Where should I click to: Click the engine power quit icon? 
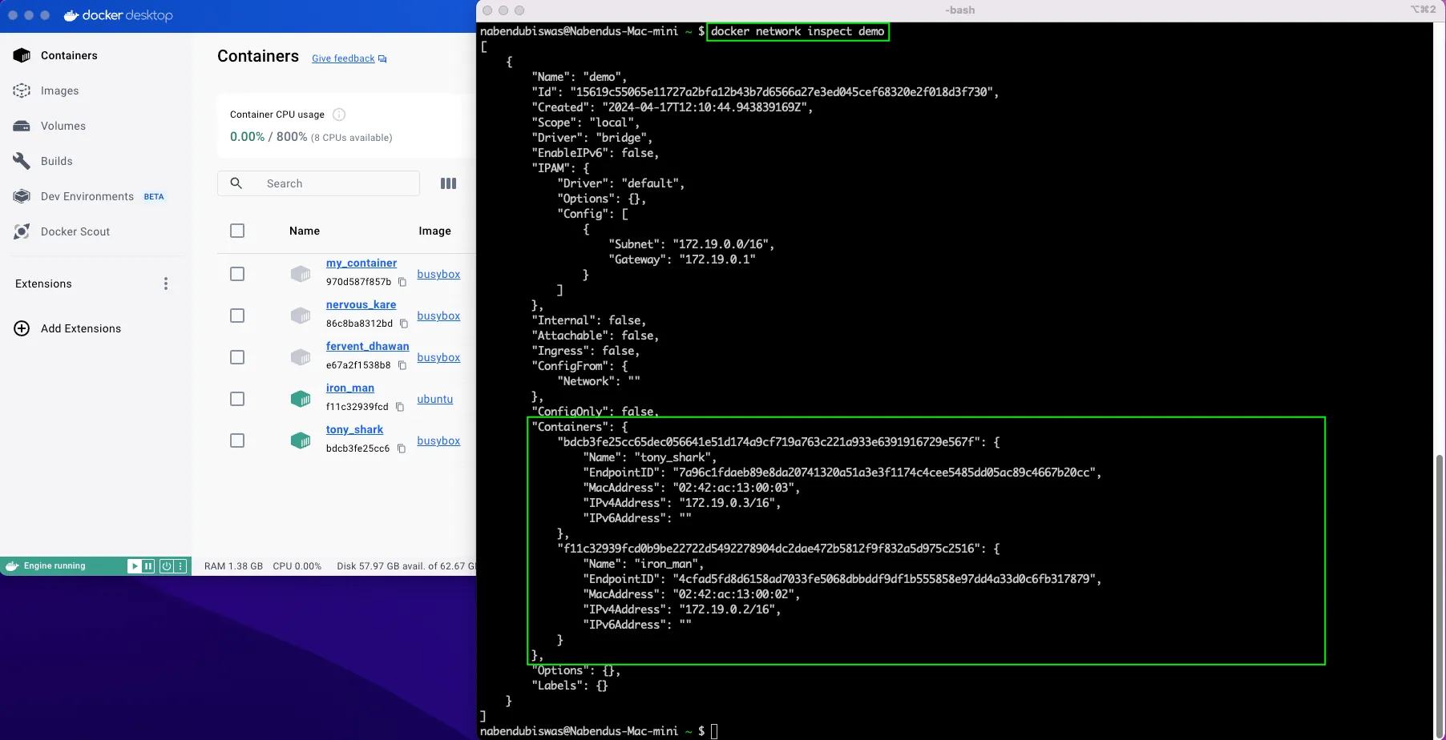click(x=167, y=566)
